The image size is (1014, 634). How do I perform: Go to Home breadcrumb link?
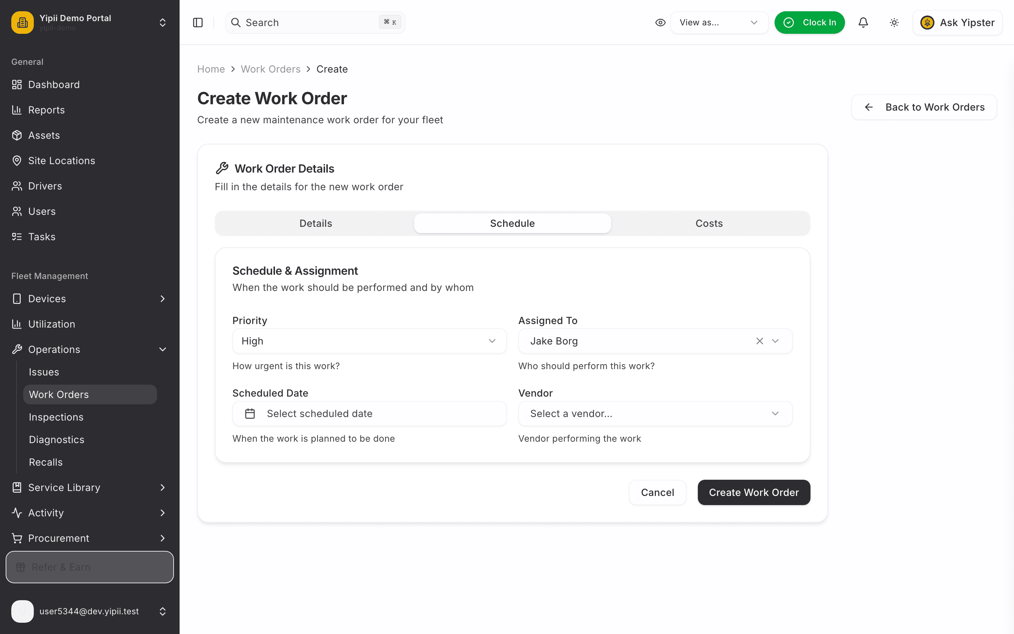(x=211, y=69)
